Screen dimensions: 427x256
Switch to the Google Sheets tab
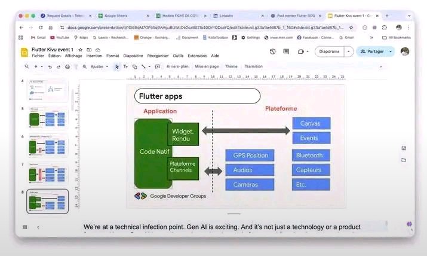124,16
